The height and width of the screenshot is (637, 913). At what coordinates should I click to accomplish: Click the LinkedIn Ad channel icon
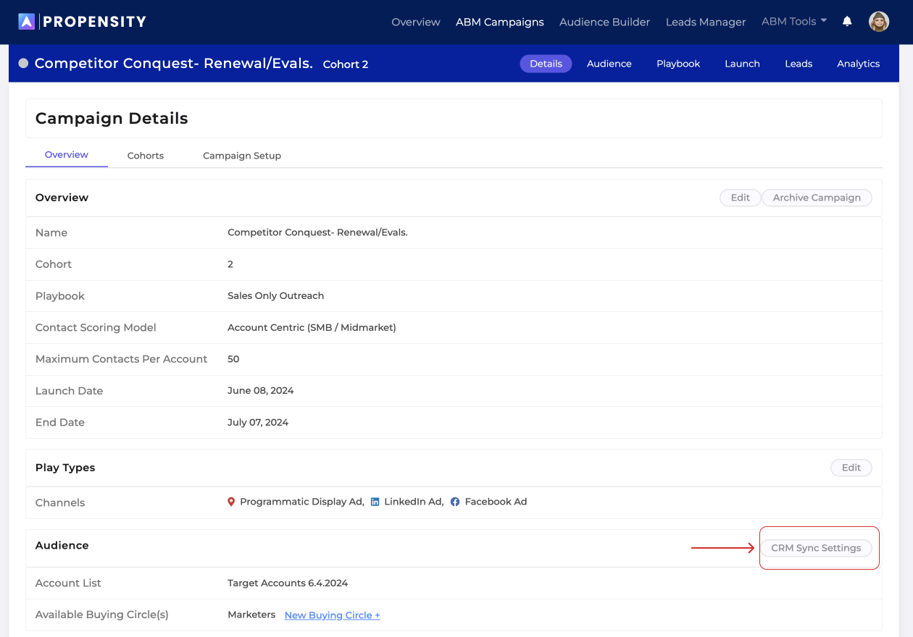[x=375, y=501]
